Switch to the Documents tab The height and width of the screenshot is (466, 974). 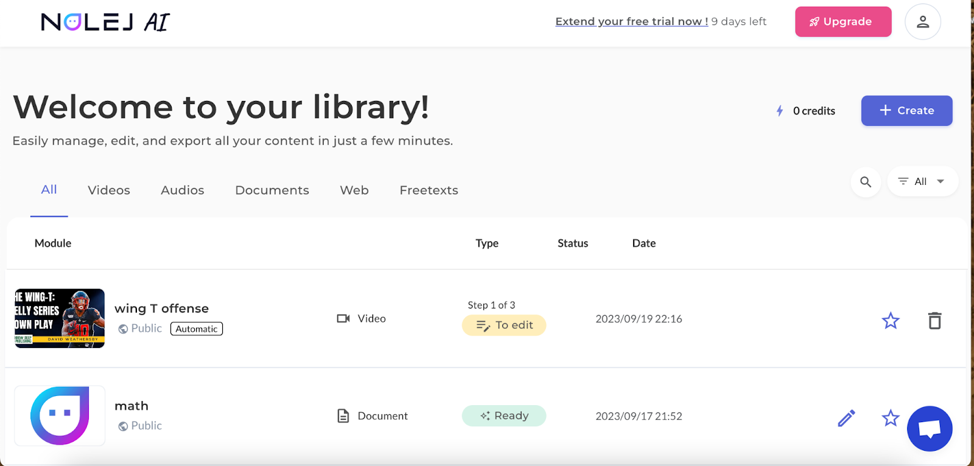[272, 190]
